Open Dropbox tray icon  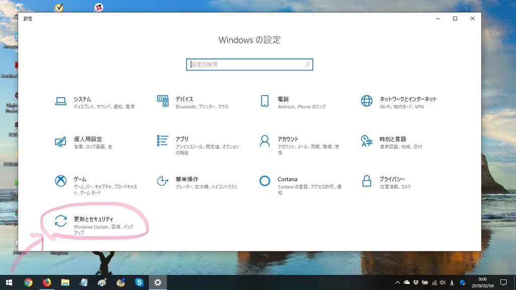tap(416, 282)
